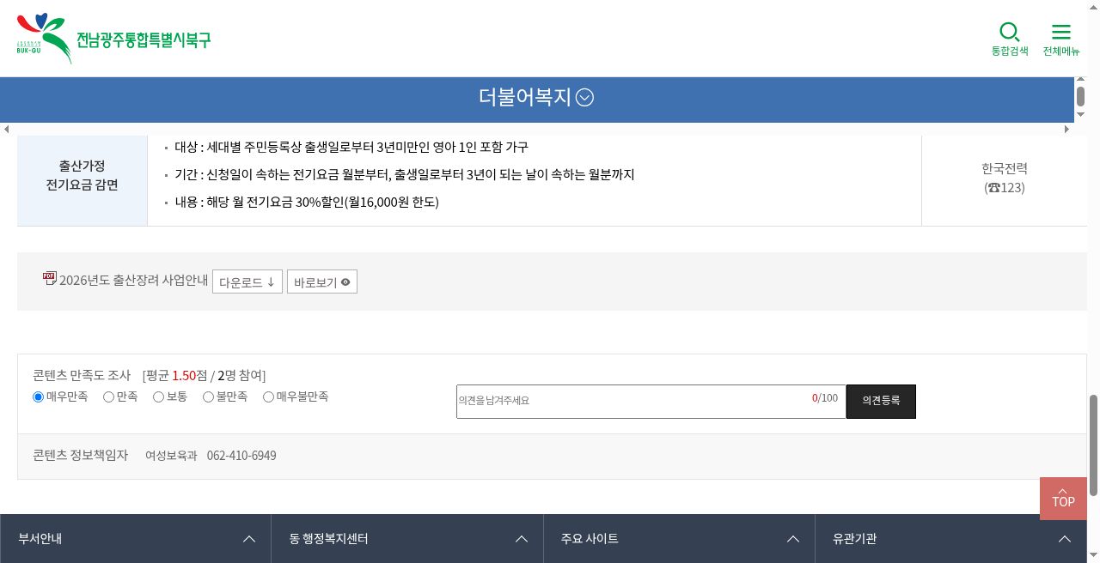Submit with the 의견등록 button
Image resolution: width=1100 pixels, height=563 pixels.
(881, 402)
